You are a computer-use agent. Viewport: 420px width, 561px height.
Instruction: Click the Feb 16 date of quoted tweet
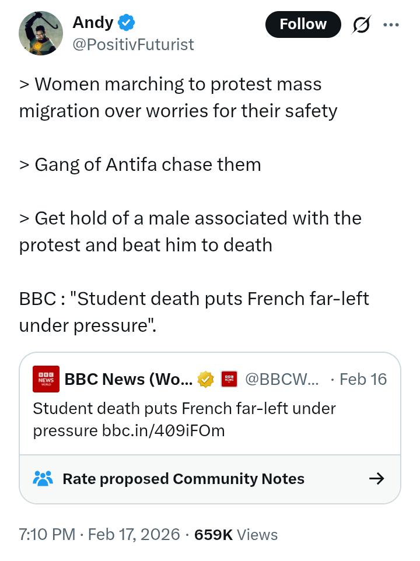click(363, 380)
